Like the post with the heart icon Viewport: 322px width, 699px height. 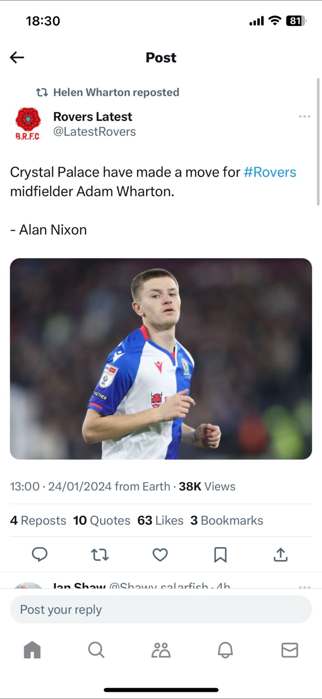pyautogui.click(x=160, y=554)
